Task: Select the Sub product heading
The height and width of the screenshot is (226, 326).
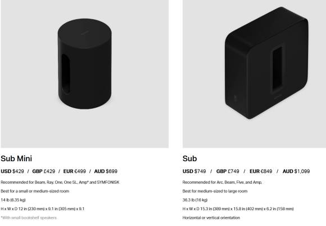Action: (189, 158)
